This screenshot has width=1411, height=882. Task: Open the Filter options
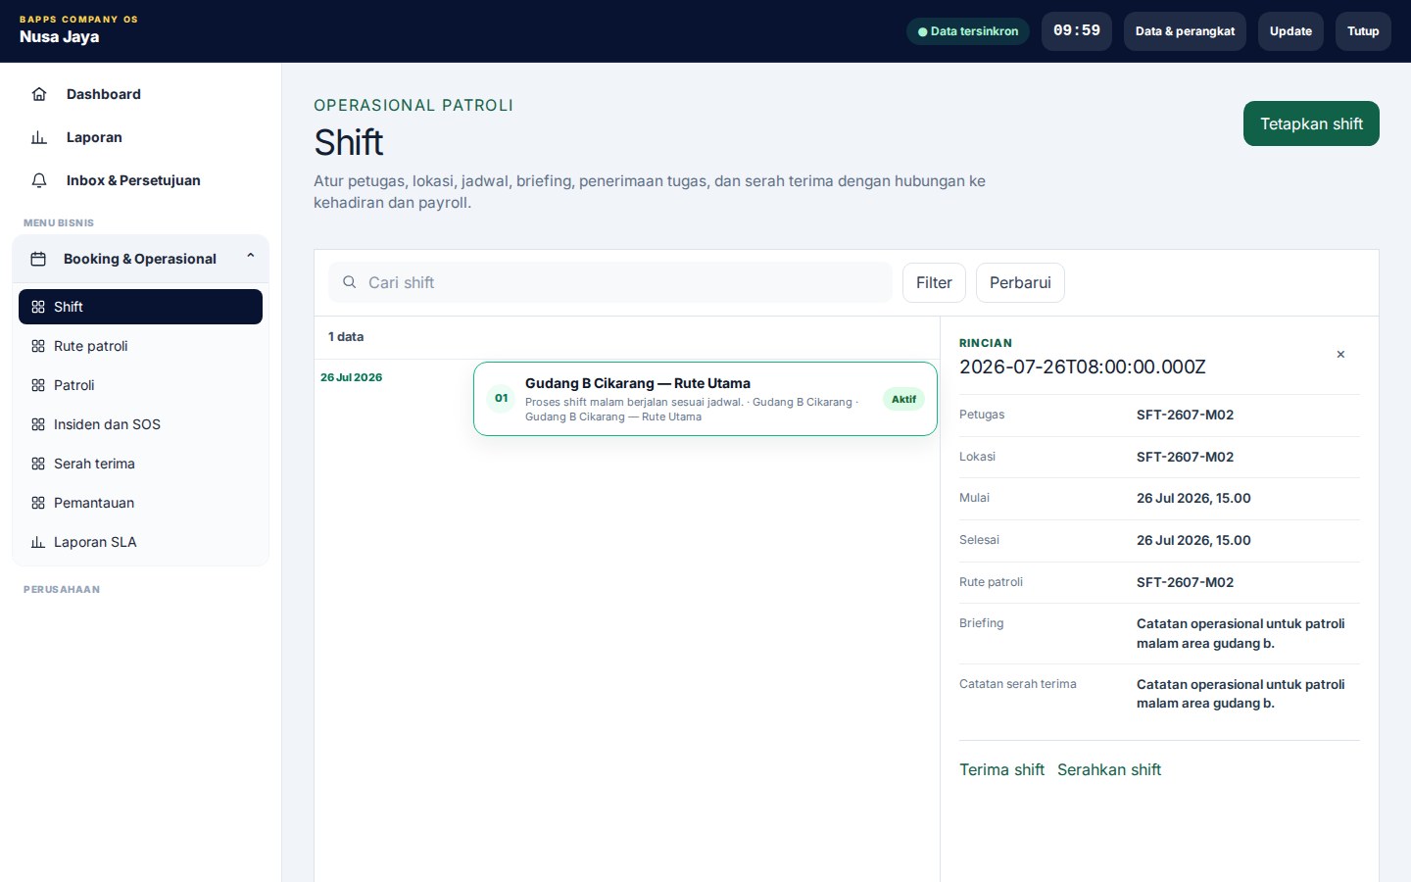click(x=934, y=282)
